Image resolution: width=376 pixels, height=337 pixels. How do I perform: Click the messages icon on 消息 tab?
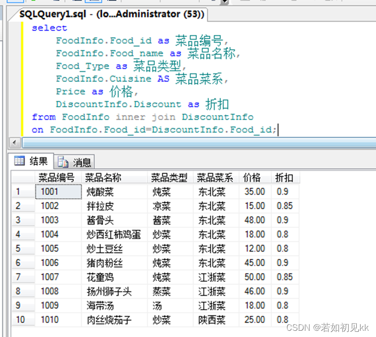[63, 162]
